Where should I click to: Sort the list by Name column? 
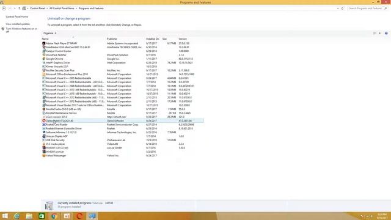tap(45, 39)
